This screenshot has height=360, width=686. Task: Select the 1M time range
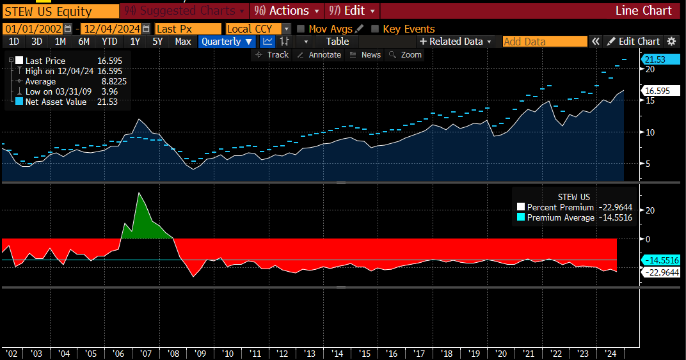tap(60, 42)
